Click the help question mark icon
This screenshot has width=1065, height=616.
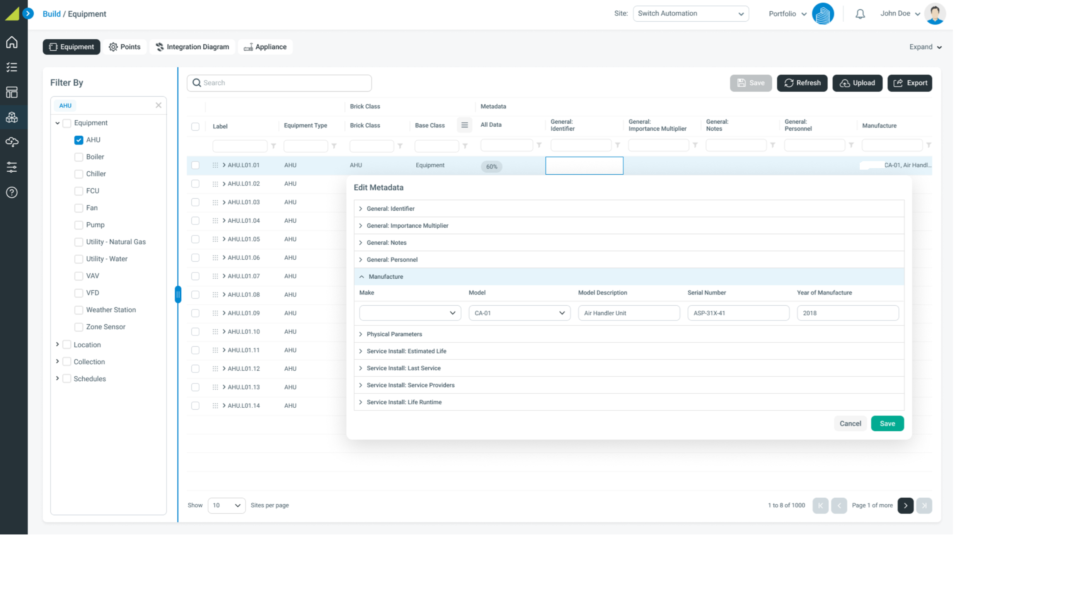(x=12, y=193)
